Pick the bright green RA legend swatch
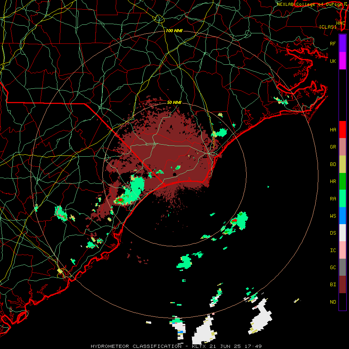This screenshot has width=349, height=349. click(x=342, y=199)
